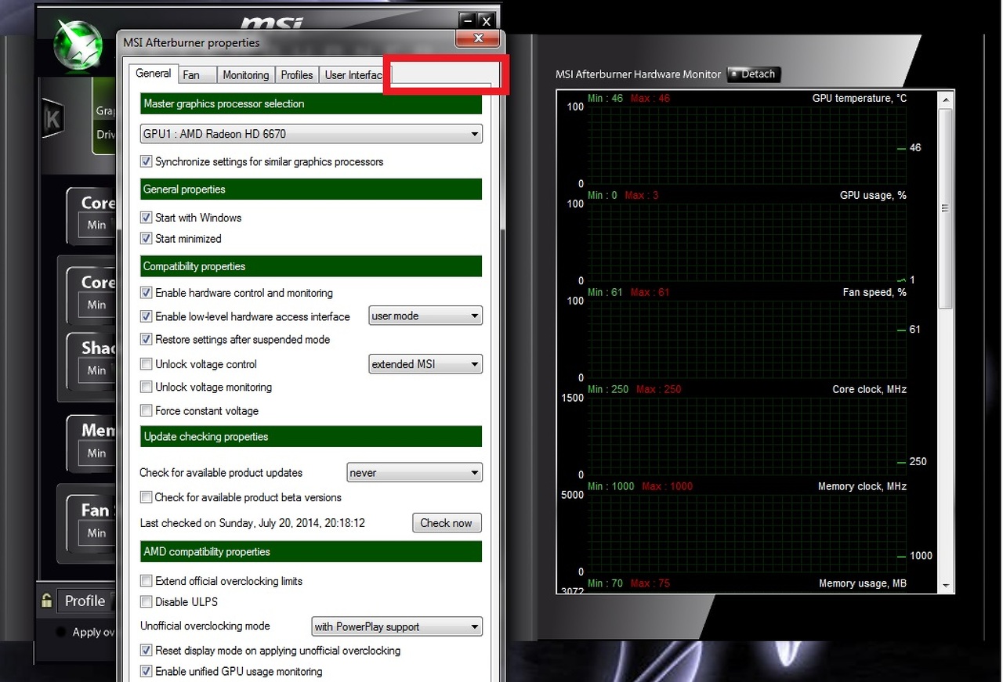
Task: Open the GPU1 : AMD Radeon HD 6670 dropdown
Action: [x=311, y=134]
